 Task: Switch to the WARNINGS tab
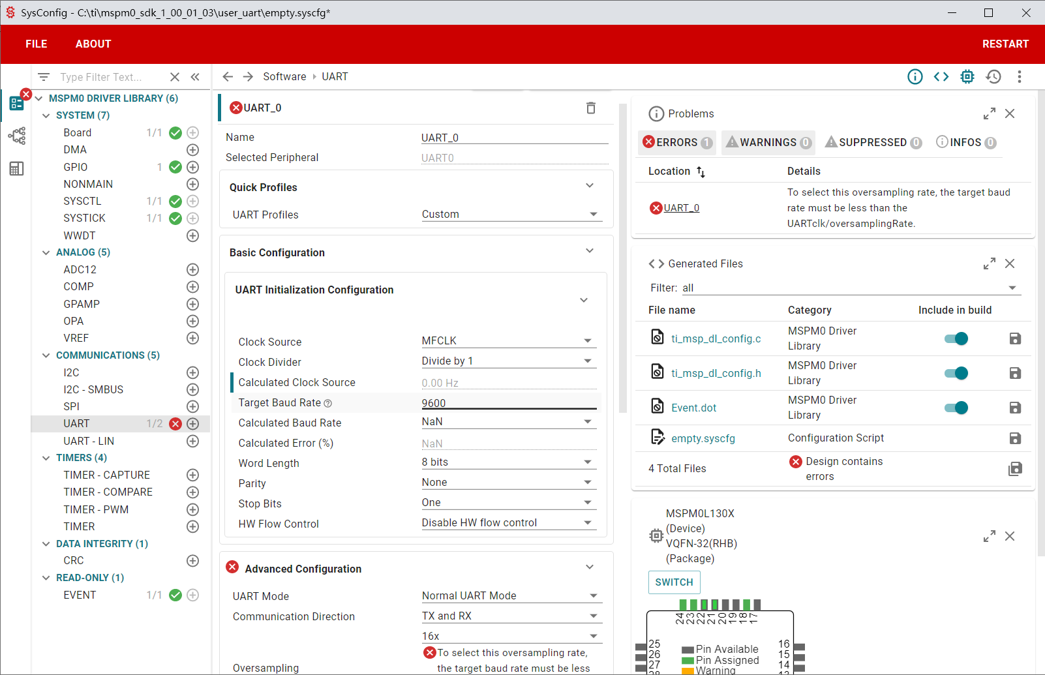(768, 142)
